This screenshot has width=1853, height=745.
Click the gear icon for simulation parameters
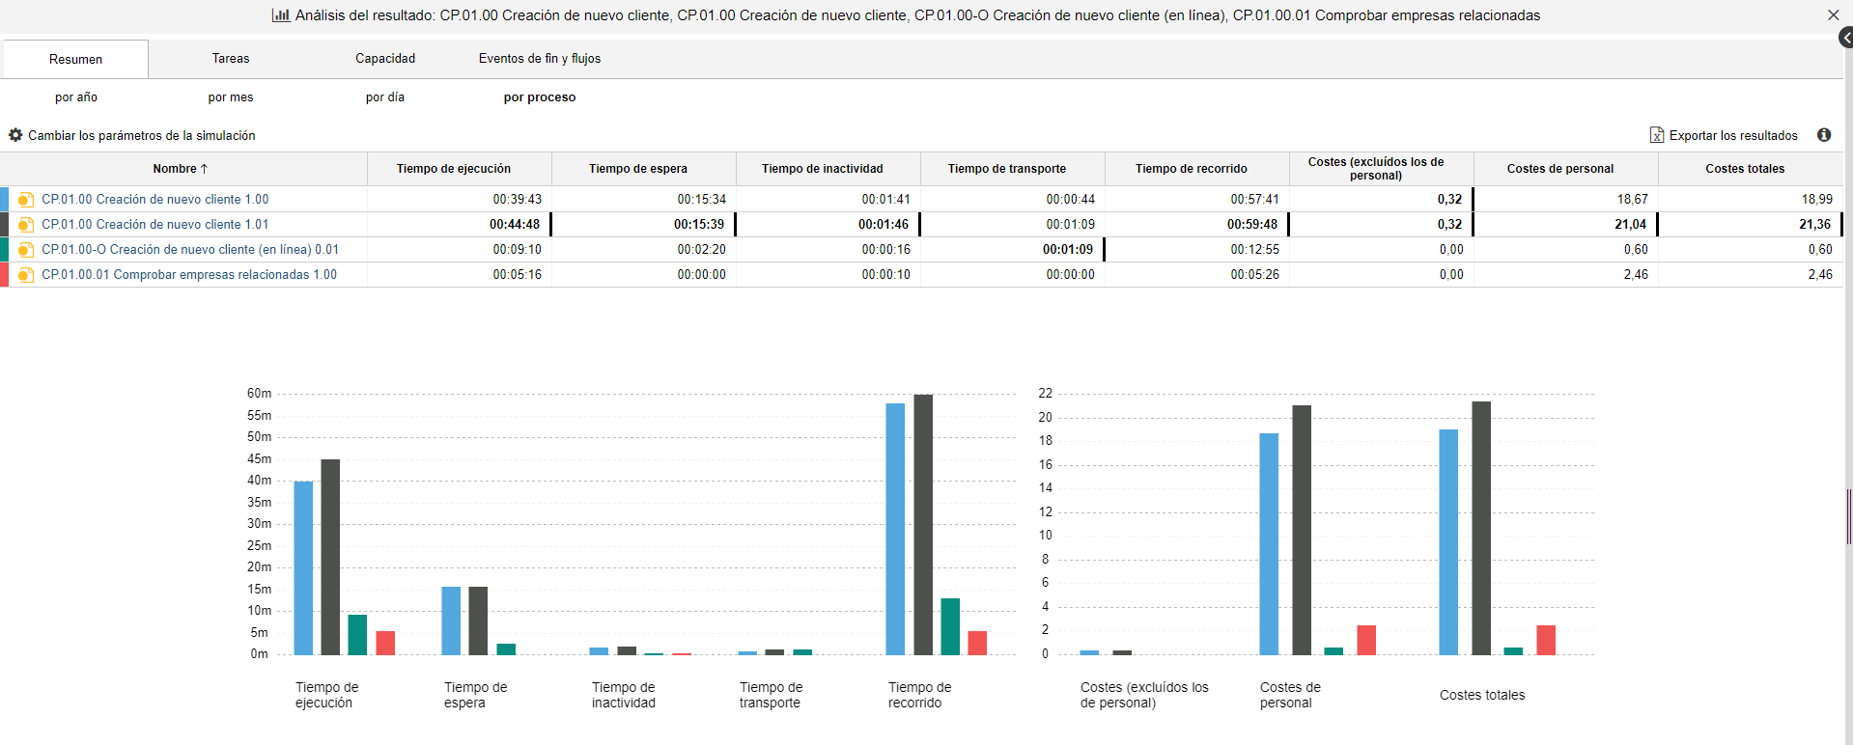tap(15, 135)
